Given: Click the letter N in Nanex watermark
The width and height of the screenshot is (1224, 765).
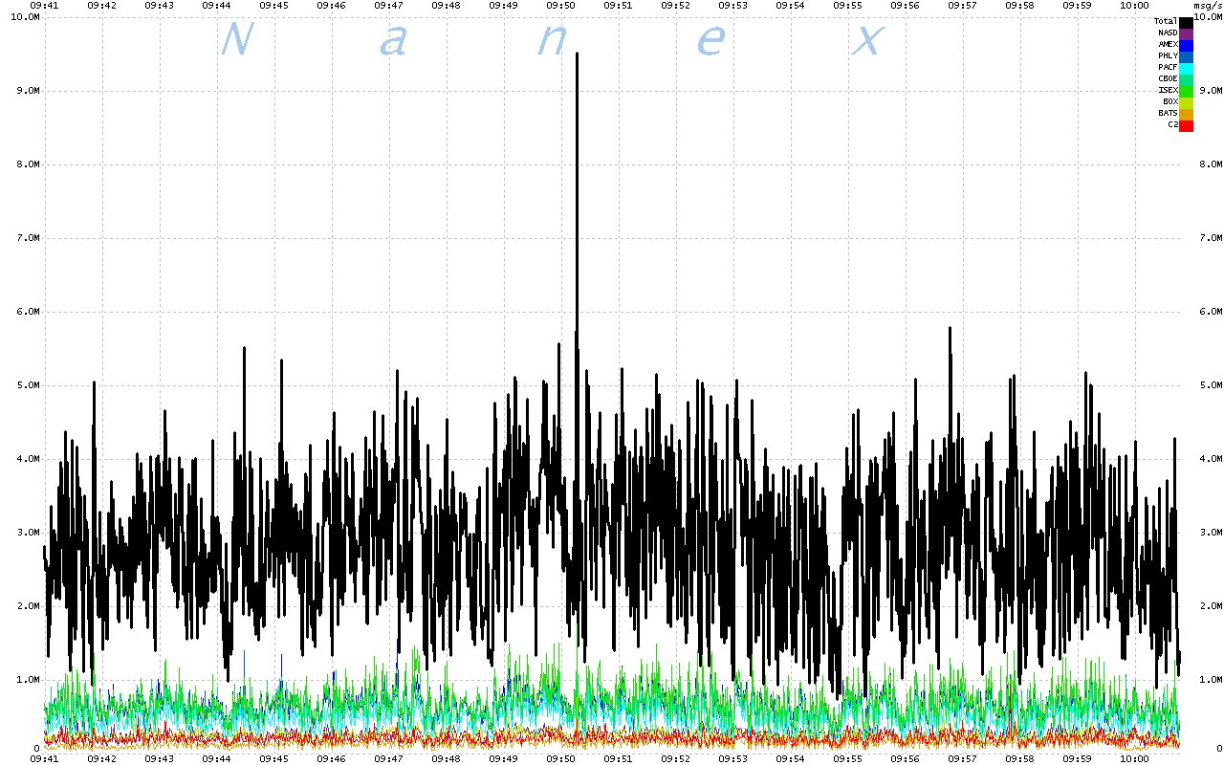Looking at the screenshot, I should coord(236,40).
